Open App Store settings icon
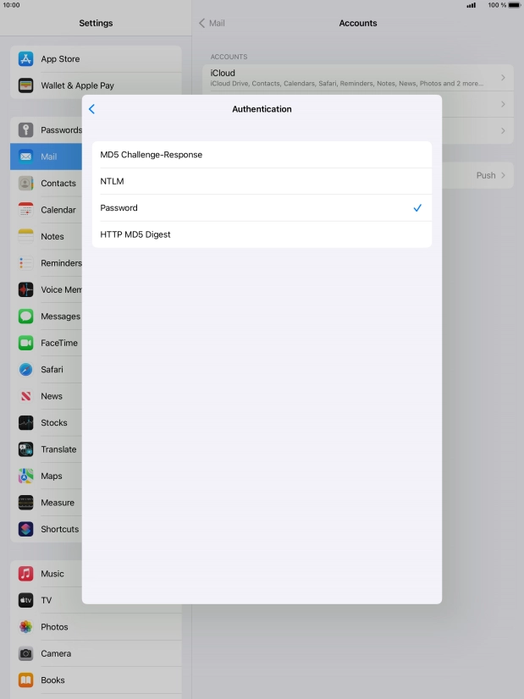The height and width of the screenshot is (699, 524). (x=26, y=59)
